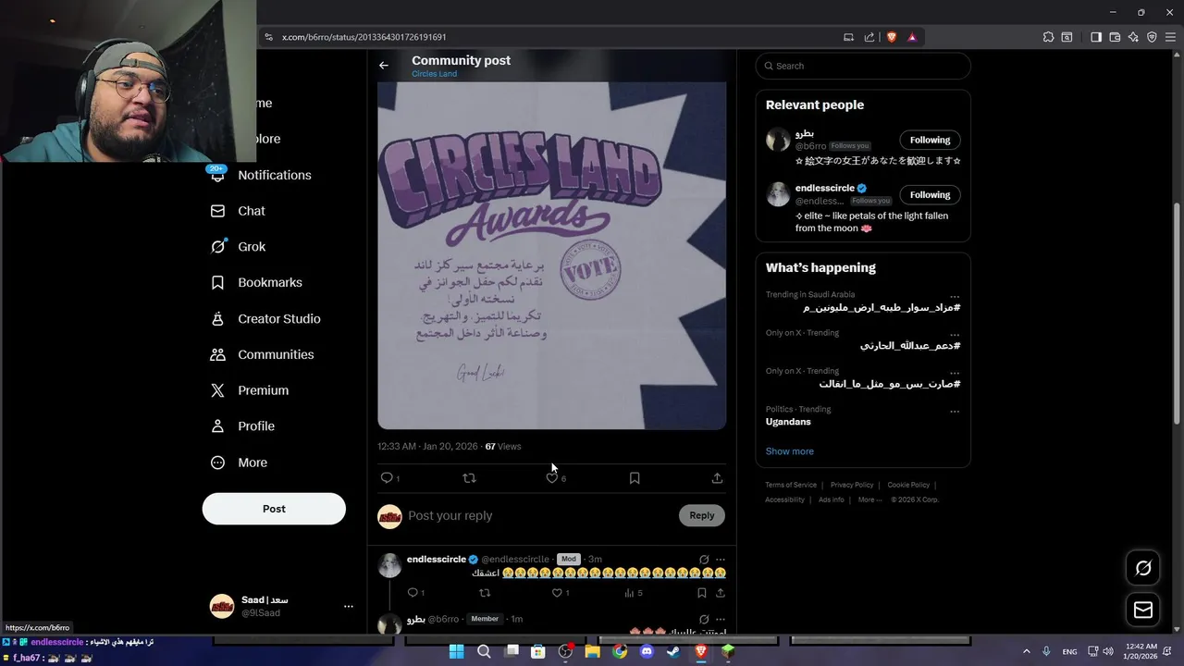Reply icon under the main post

click(x=387, y=478)
